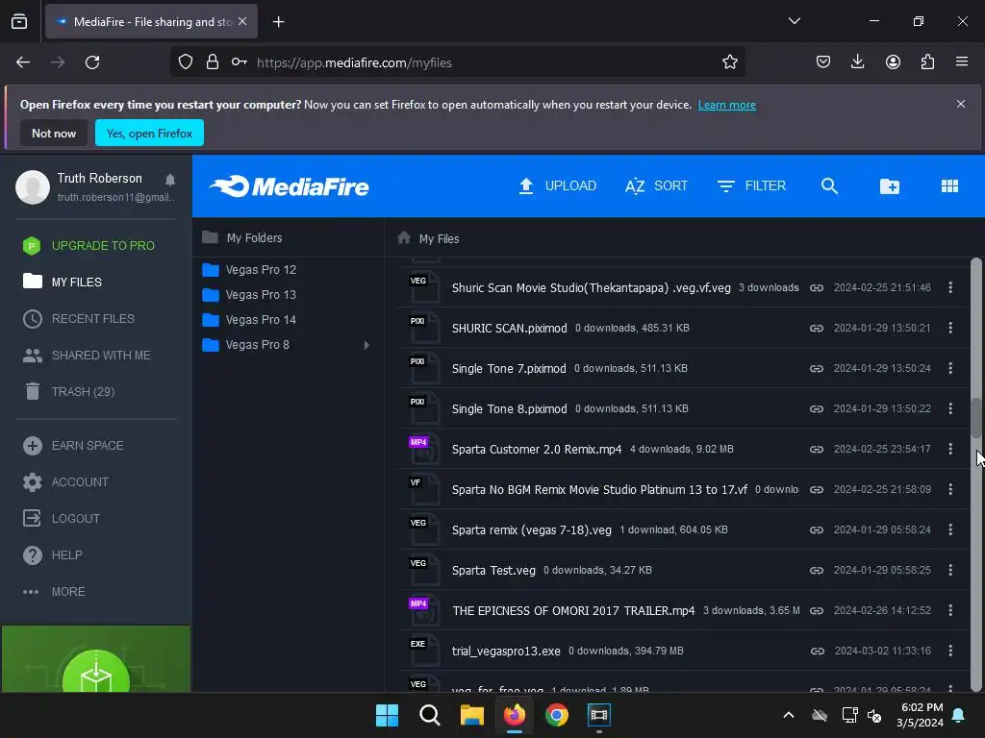Go to My Files in sidebar
The height and width of the screenshot is (738, 985).
[x=77, y=282]
